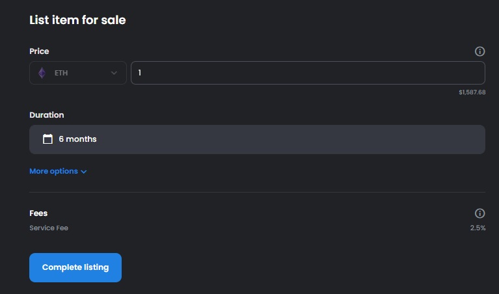
Task: Click the chevron arrow in ETH selector
Action: point(114,73)
